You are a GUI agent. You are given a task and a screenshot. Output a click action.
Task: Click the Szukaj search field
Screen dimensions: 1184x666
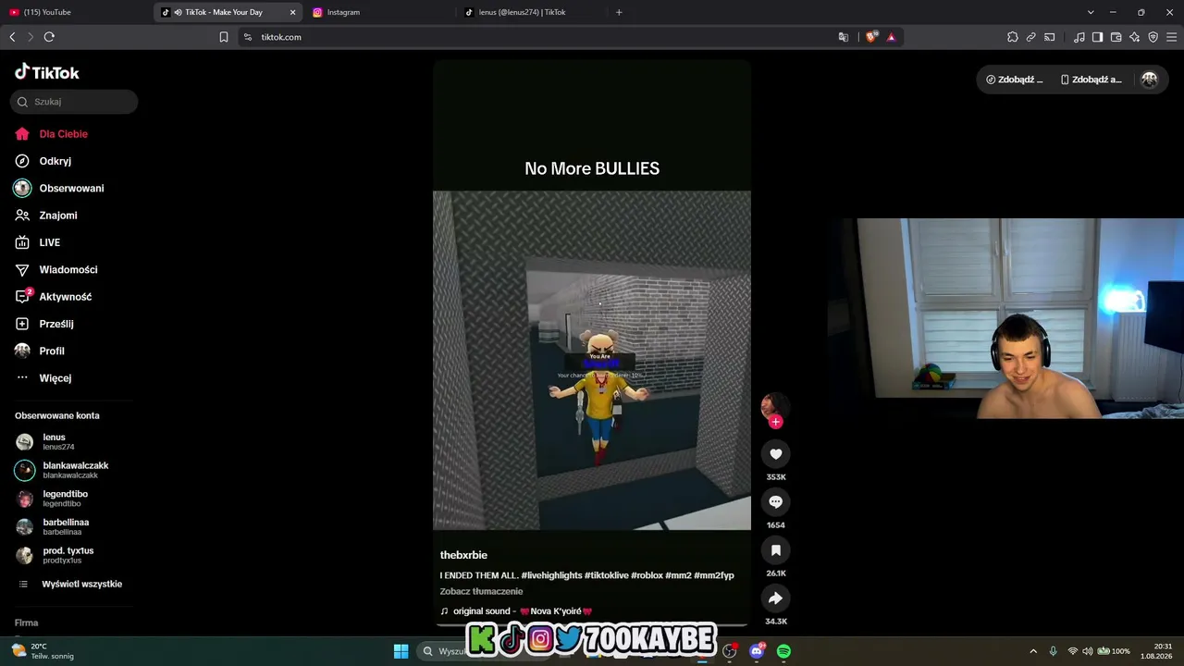pyautogui.click(x=74, y=102)
